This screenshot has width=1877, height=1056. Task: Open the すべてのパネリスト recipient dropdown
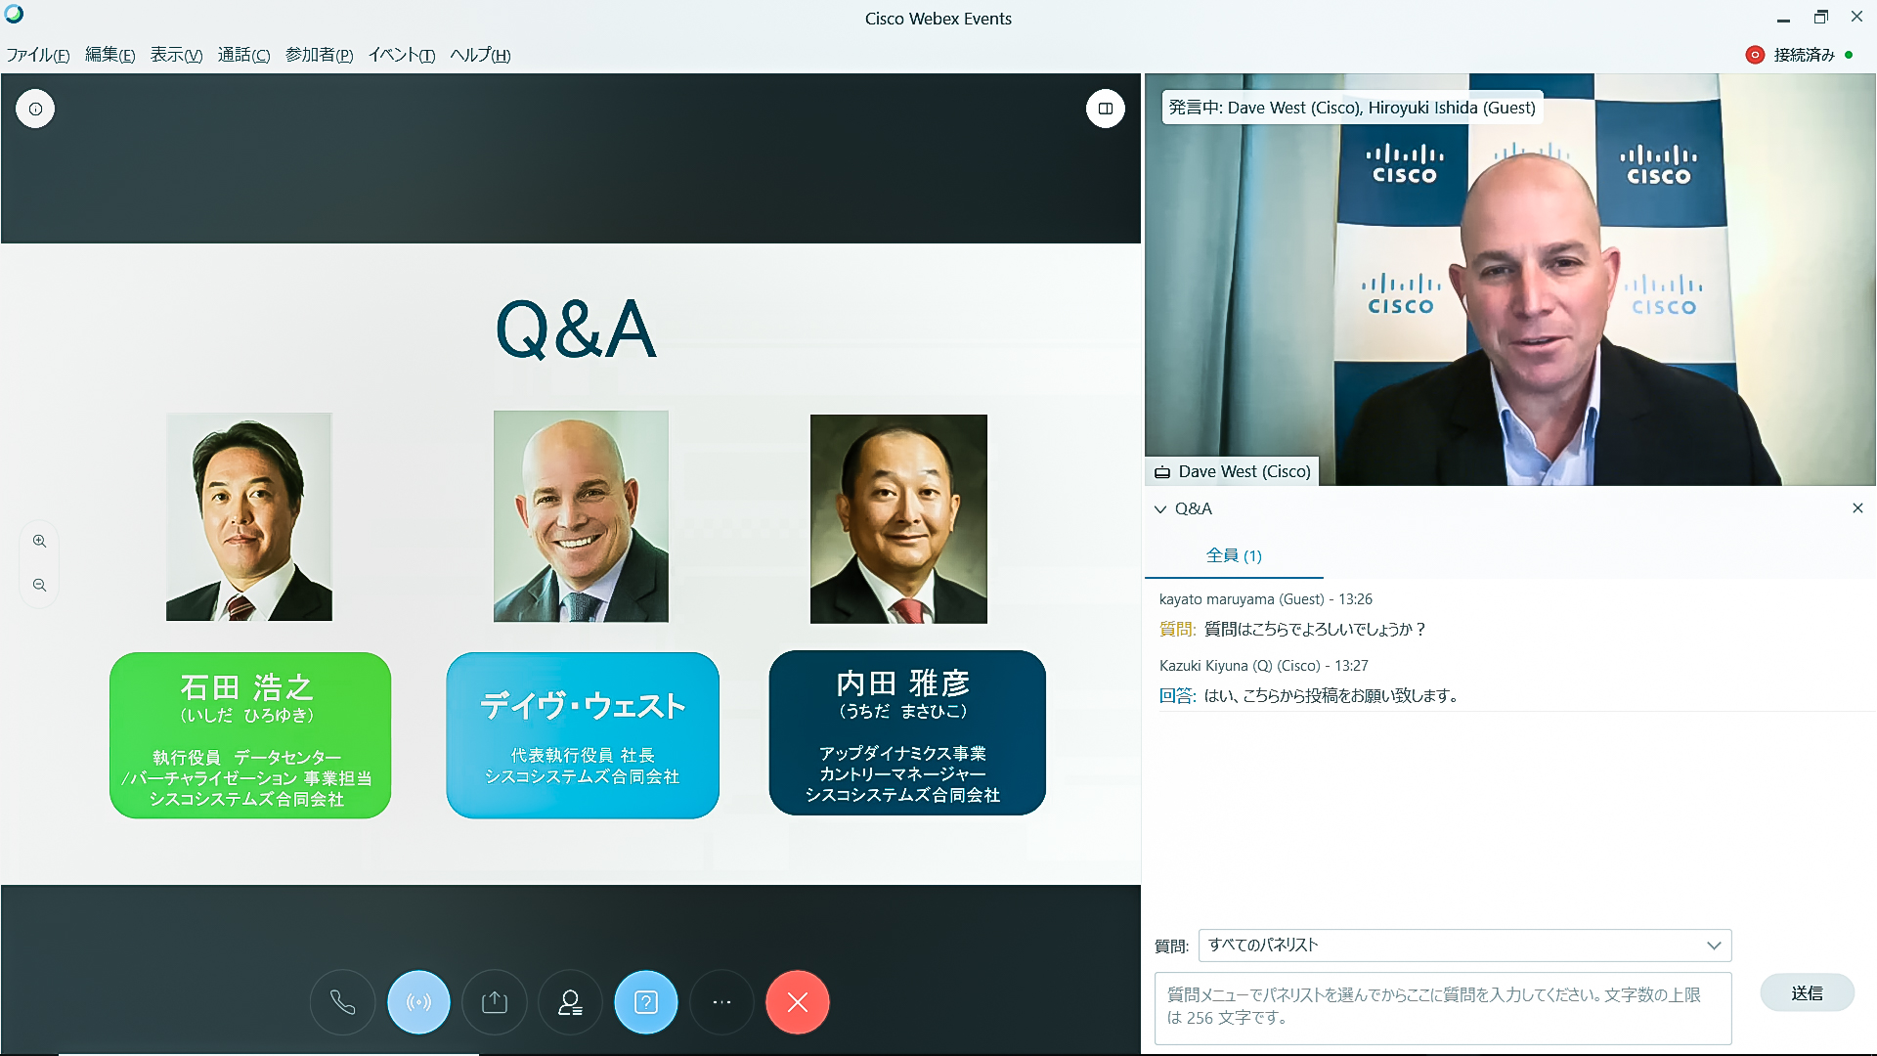(x=1464, y=946)
